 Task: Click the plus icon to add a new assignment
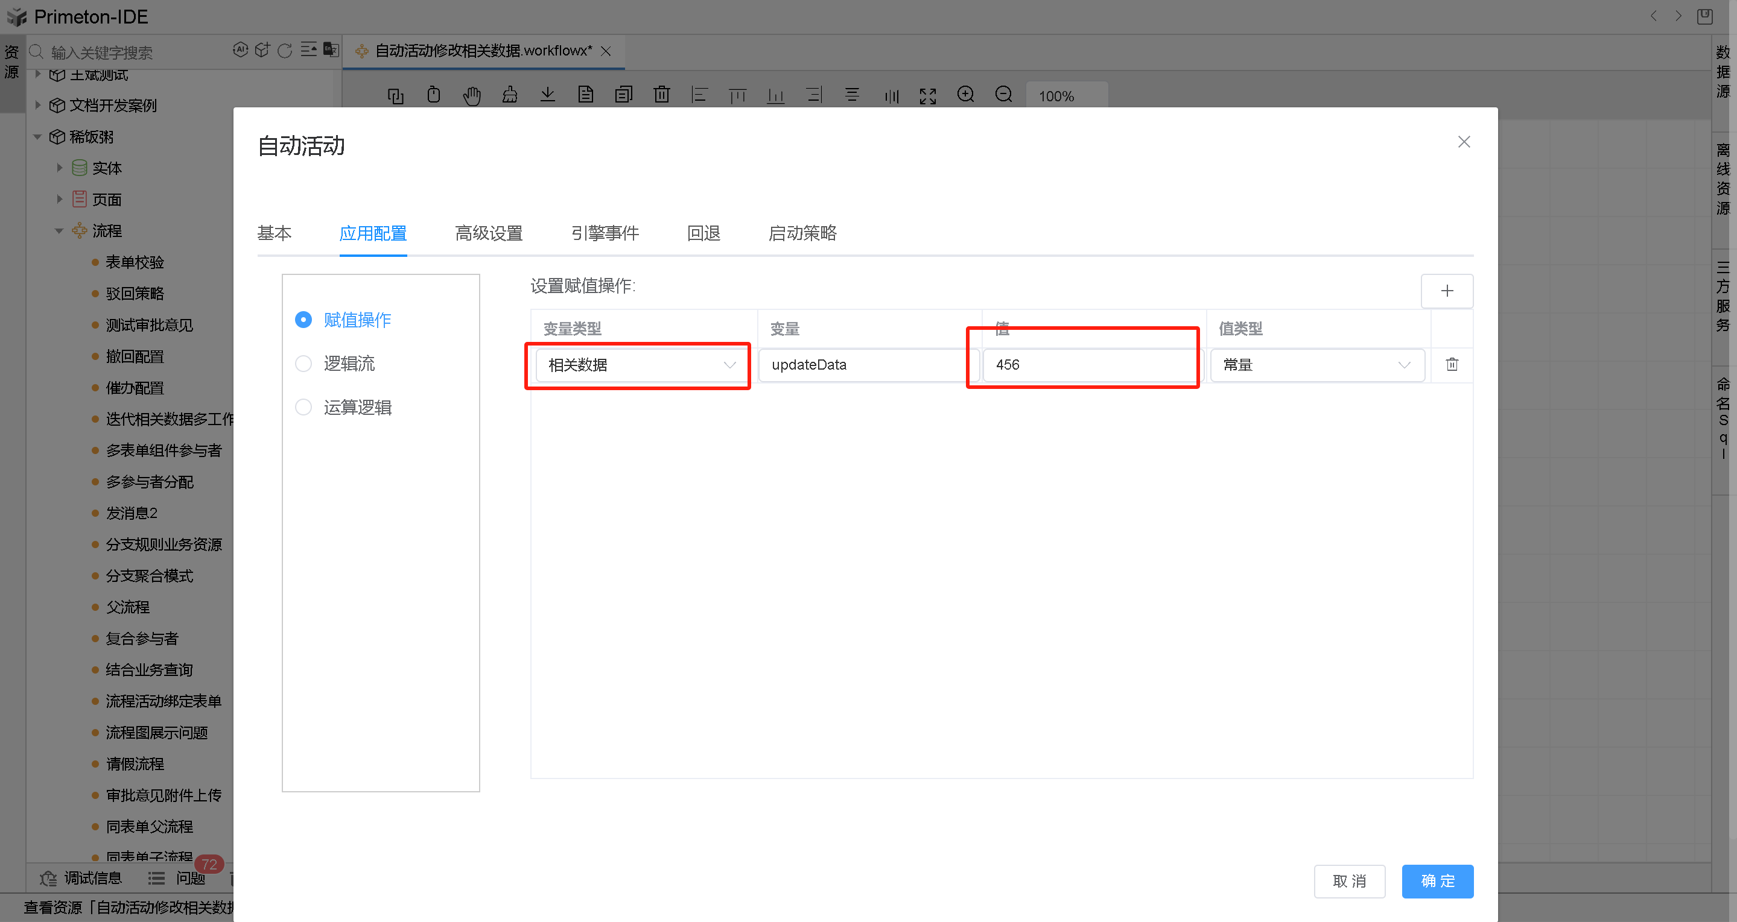1447,291
